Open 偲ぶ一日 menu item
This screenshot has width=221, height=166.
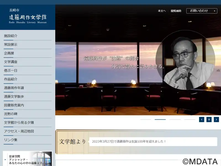point(28,71)
